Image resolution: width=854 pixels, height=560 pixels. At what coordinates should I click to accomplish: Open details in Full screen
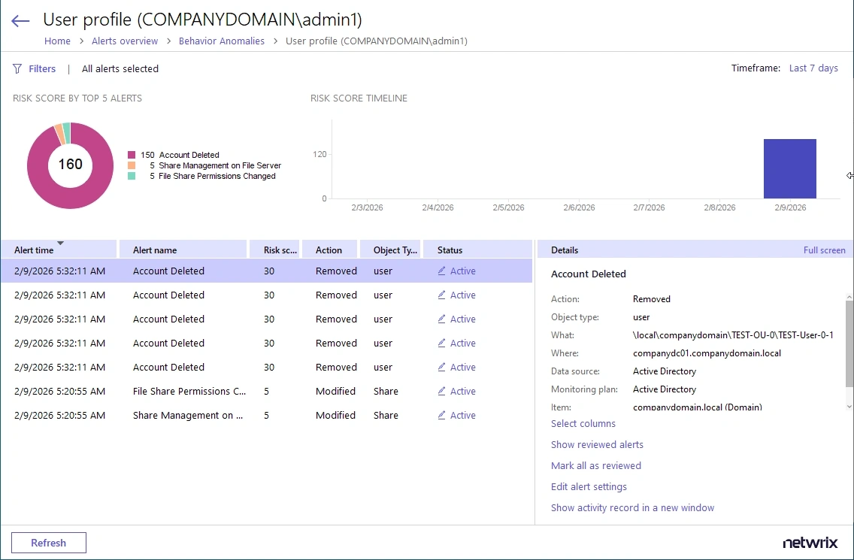[824, 250]
